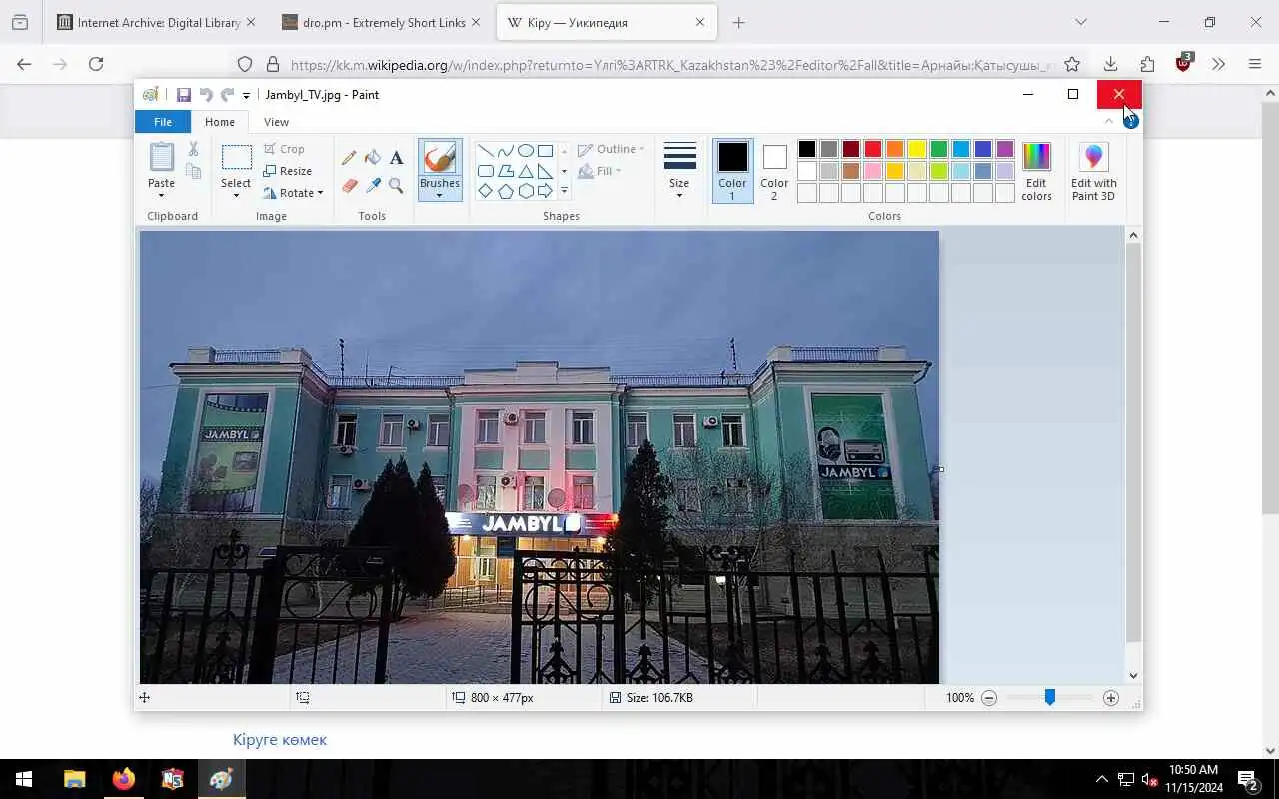Open the Brushes dropdown arrow
The image size is (1279, 799).
pyautogui.click(x=440, y=195)
